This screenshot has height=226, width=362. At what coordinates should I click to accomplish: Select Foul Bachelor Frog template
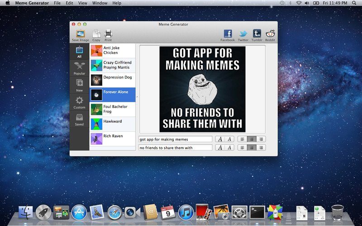(112, 109)
